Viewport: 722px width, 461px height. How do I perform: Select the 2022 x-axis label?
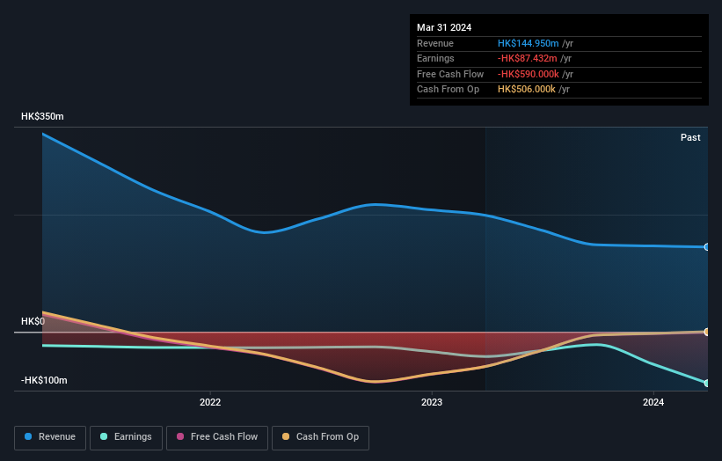(210, 403)
